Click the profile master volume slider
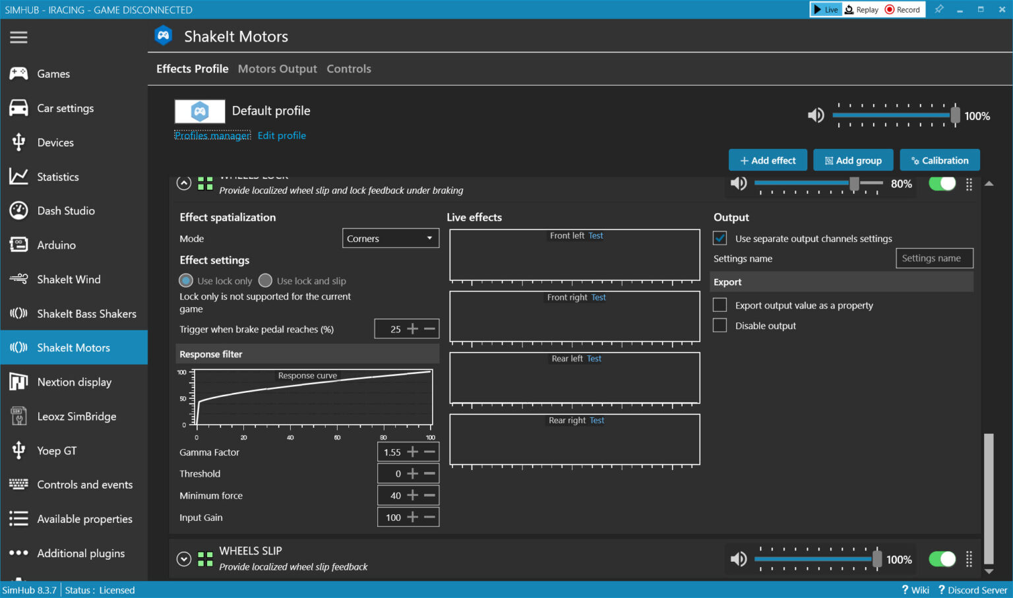Viewport: 1013px width, 598px height. point(894,115)
